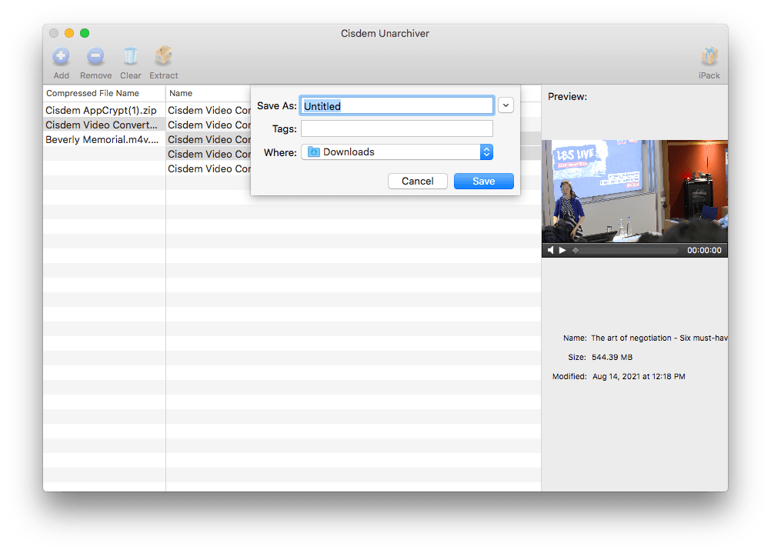Play the preview video
The width and height of the screenshot is (771, 553).
pos(562,250)
